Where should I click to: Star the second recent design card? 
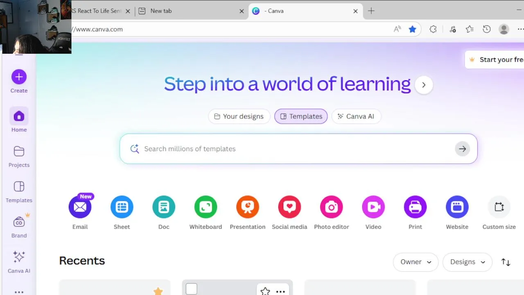265,291
